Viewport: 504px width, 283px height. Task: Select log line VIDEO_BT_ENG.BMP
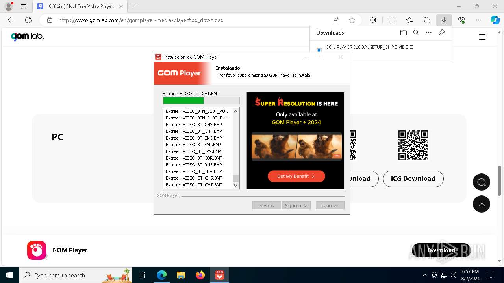(x=194, y=138)
